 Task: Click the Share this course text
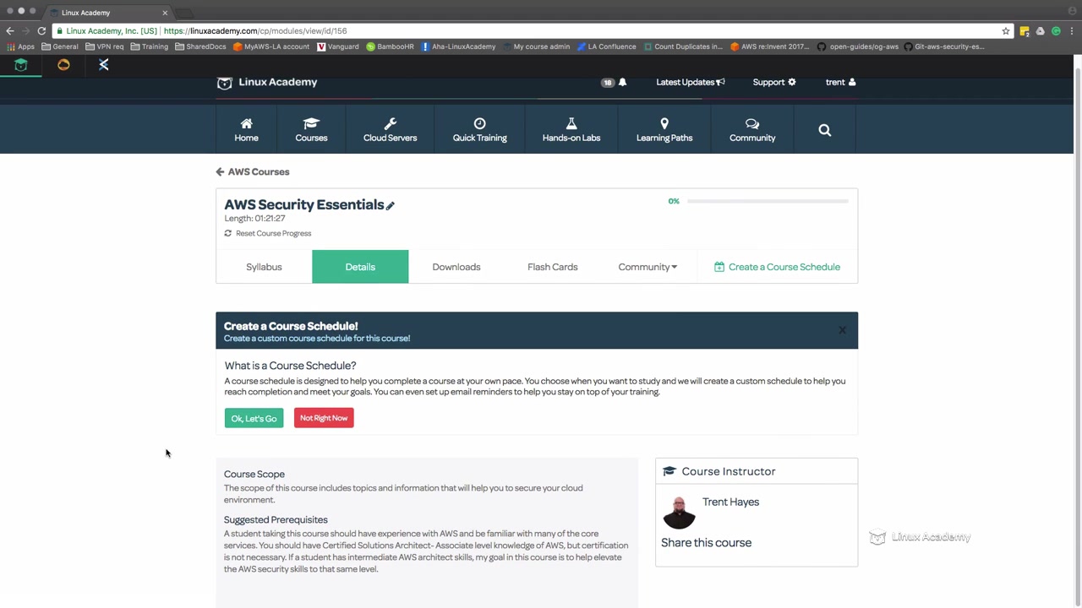click(706, 543)
